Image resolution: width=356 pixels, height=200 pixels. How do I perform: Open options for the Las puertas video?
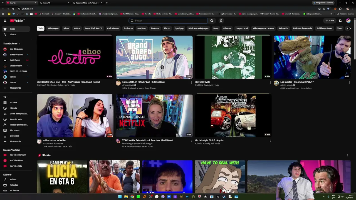[x=349, y=82]
